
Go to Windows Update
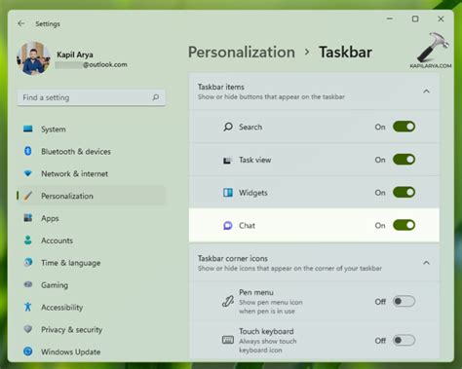point(91,351)
